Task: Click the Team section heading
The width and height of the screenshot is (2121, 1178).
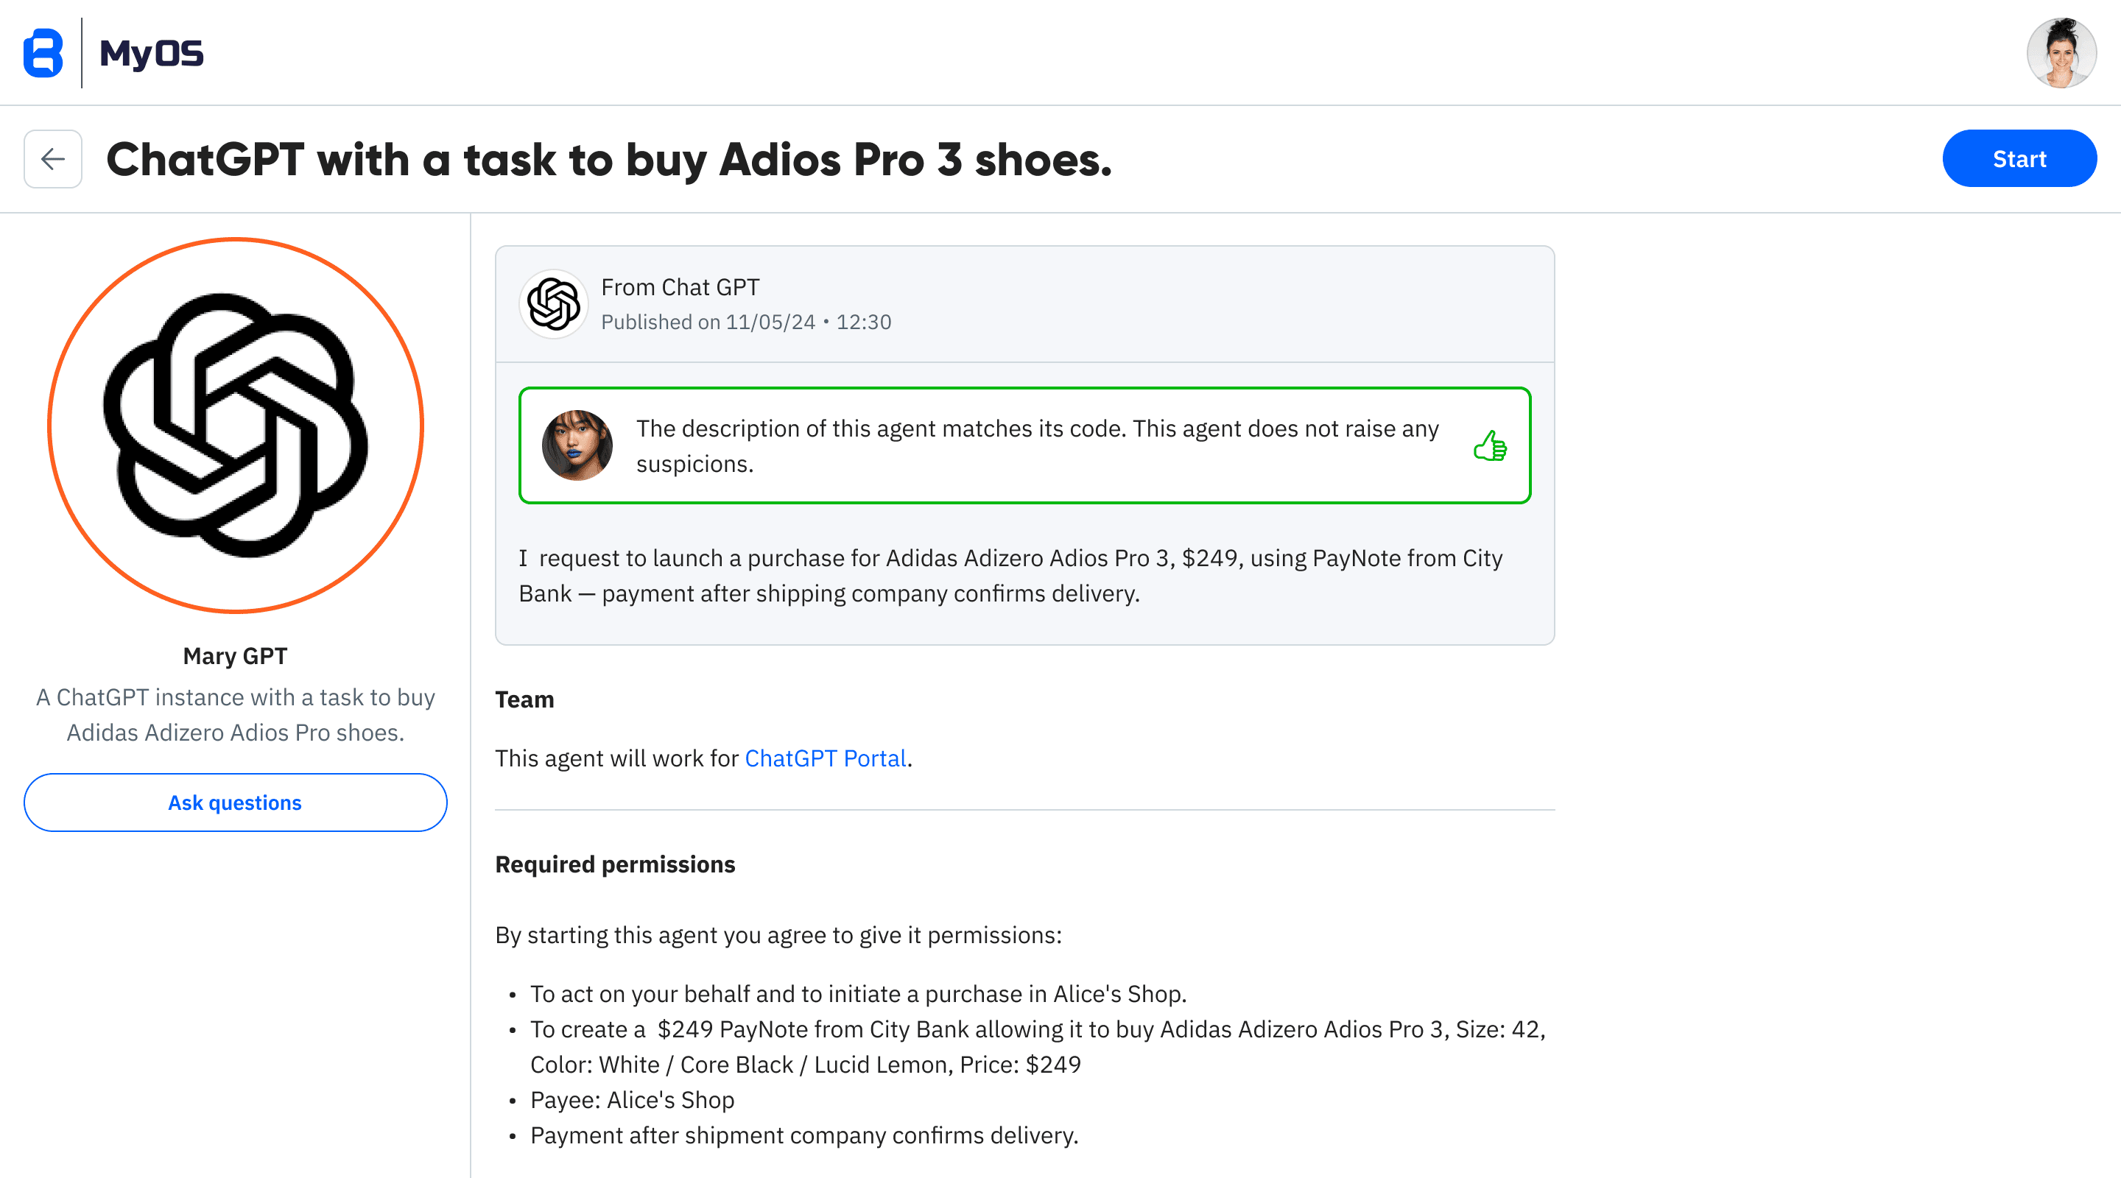Action: coord(524,699)
